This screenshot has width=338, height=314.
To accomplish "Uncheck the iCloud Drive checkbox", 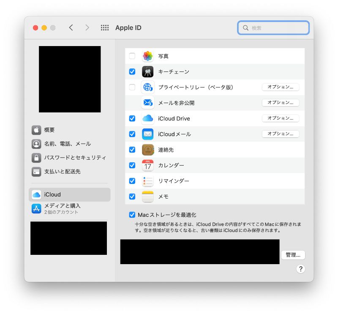I will [x=132, y=118].
